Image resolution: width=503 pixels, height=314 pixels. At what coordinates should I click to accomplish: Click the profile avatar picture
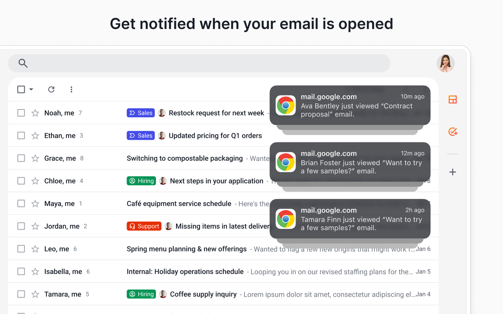click(445, 63)
